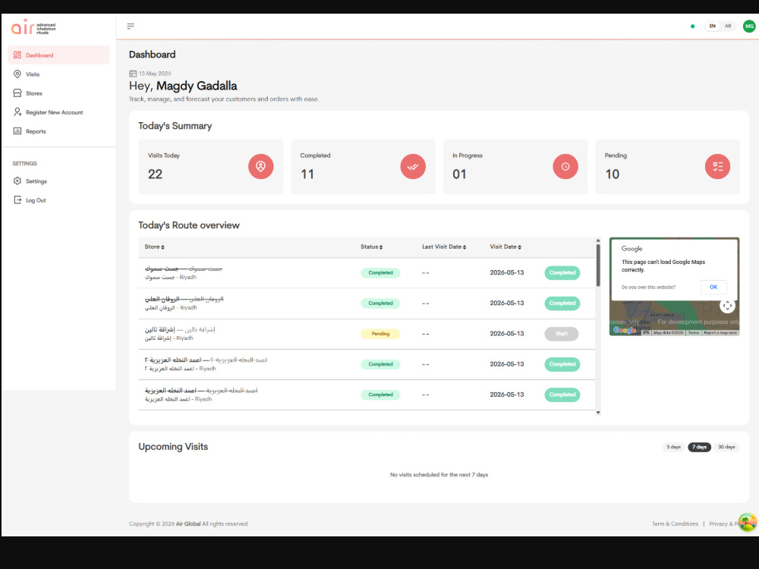Sort table by Store column

[154, 247]
